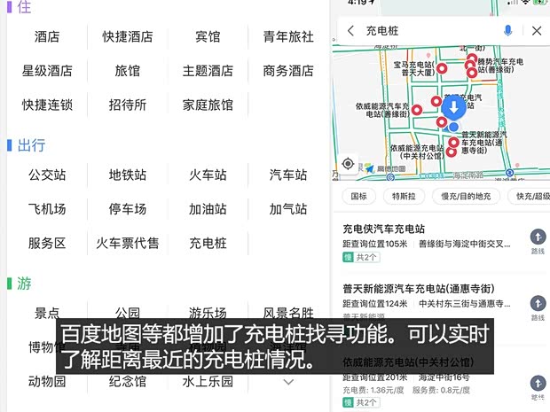This screenshot has height=412, width=550.
Task: Select the 依威能源汽车充电站(善缘街) map pin
Action: click(417, 110)
